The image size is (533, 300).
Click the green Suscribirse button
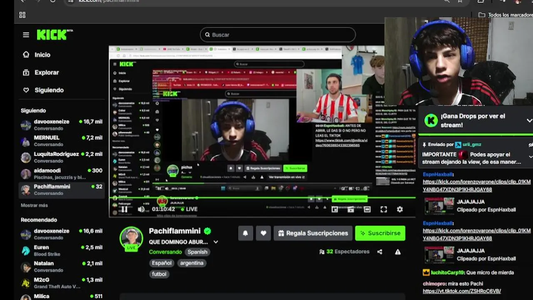point(380,233)
